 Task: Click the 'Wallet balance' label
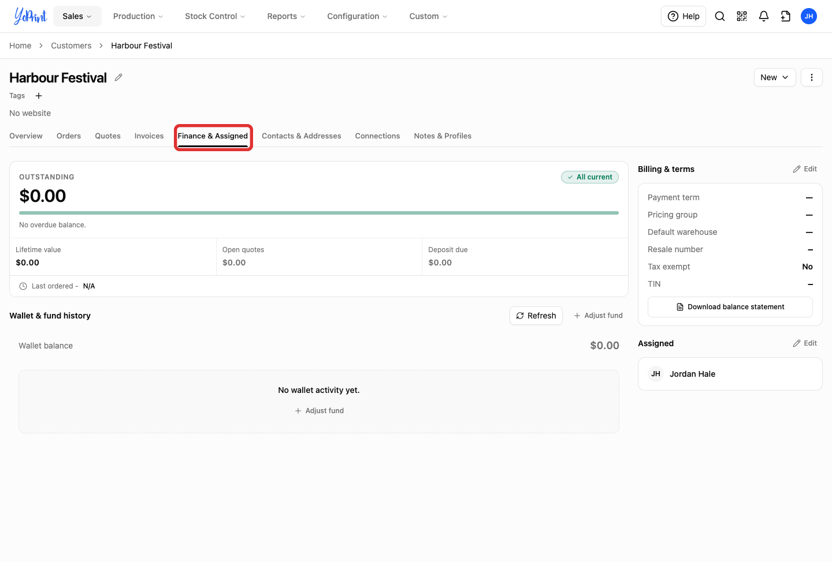[x=46, y=346]
